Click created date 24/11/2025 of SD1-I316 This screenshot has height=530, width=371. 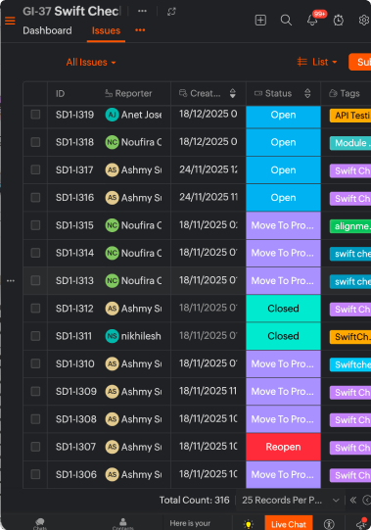point(209,197)
